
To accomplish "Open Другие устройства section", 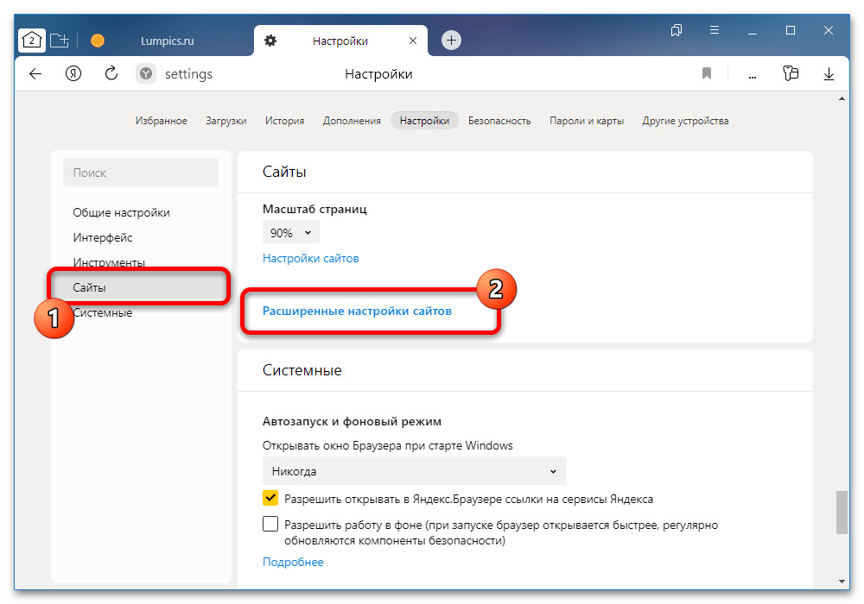I will click(x=685, y=121).
